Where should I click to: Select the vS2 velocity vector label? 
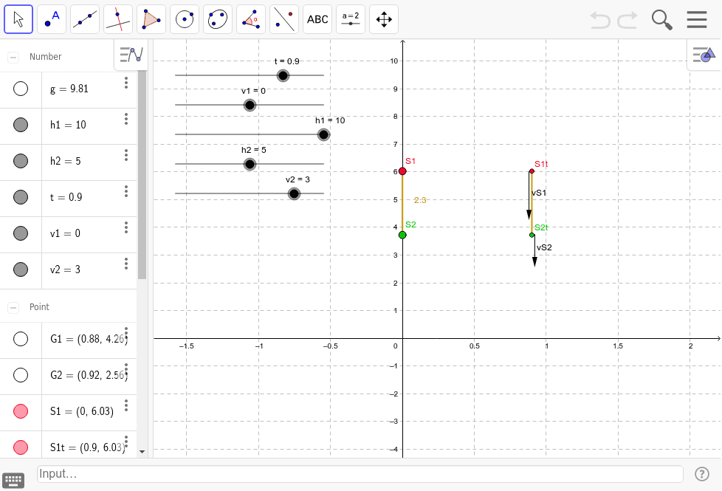pyautogui.click(x=544, y=247)
